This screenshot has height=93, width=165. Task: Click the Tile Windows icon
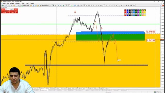tap(63, 5)
